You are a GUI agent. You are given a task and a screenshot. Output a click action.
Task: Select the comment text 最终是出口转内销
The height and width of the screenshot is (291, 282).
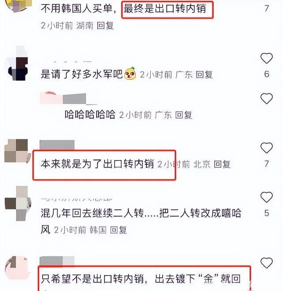165,9
